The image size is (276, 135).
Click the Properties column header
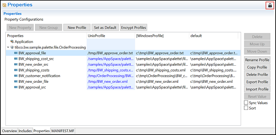tap(46, 36)
